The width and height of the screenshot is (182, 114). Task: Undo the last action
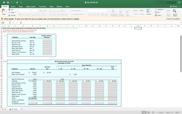12,2
